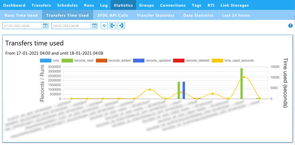Open the calendar picker for end date
Image resolution: width=295 pixels, height=145 pixels.
(x=95, y=26)
